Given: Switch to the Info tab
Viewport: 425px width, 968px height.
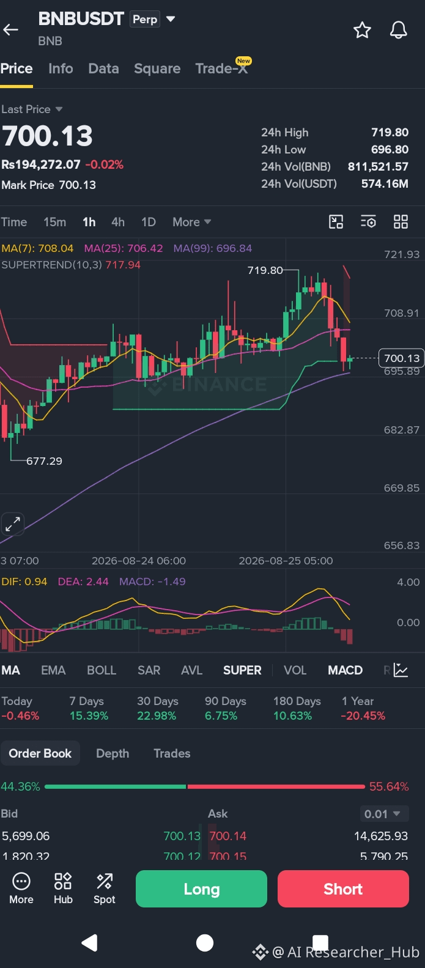Looking at the screenshot, I should [61, 68].
